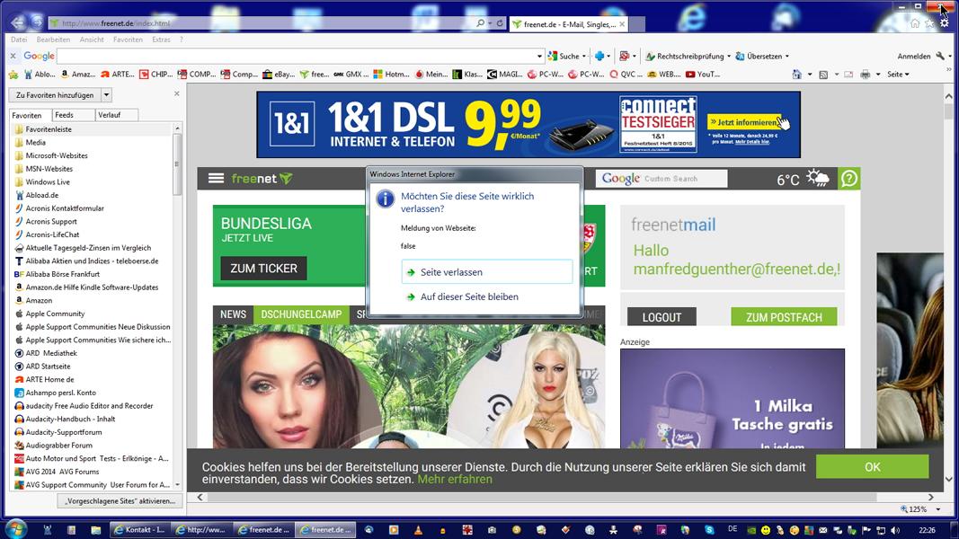Open the Tools gear icon
The height and width of the screenshot is (539, 959).
945,23
